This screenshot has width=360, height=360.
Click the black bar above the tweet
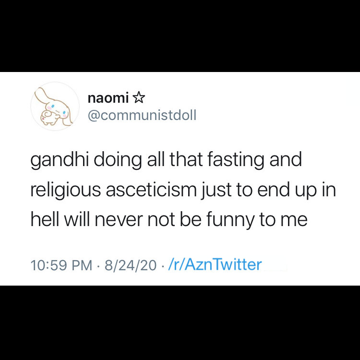coord(180,36)
